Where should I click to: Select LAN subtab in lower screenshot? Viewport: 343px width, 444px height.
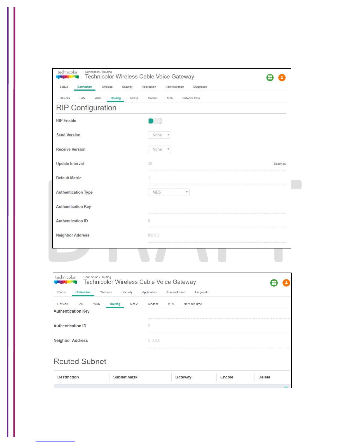[x=80, y=304]
